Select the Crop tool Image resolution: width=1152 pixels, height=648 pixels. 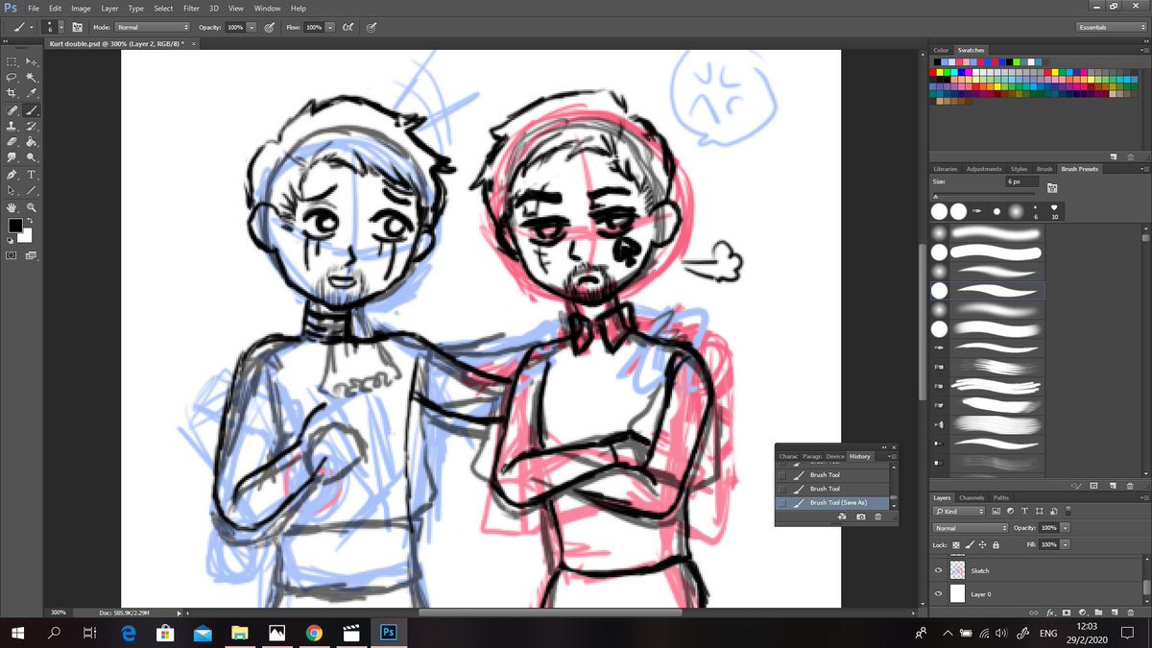click(12, 93)
